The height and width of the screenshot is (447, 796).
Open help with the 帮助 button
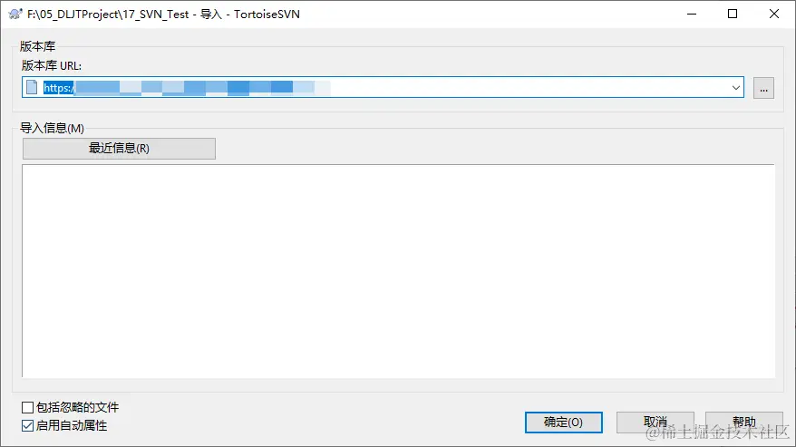pyautogui.click(x=744, y=423)
